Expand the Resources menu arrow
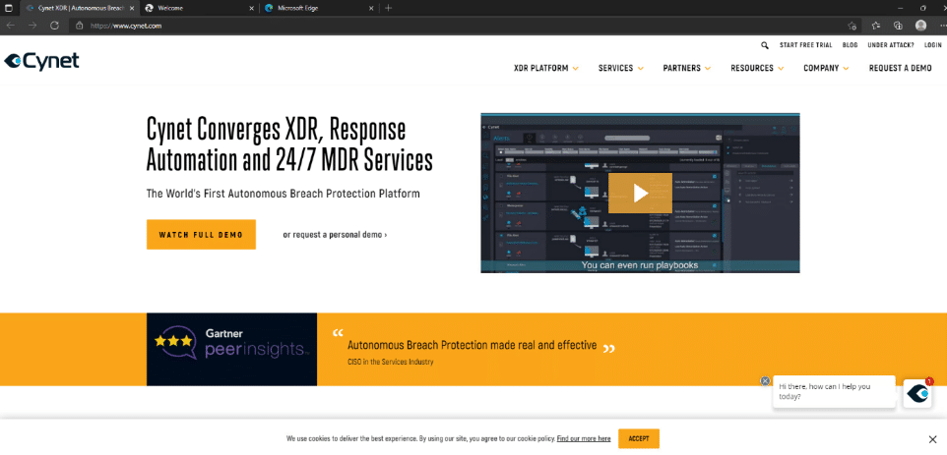 coord(781,69)
